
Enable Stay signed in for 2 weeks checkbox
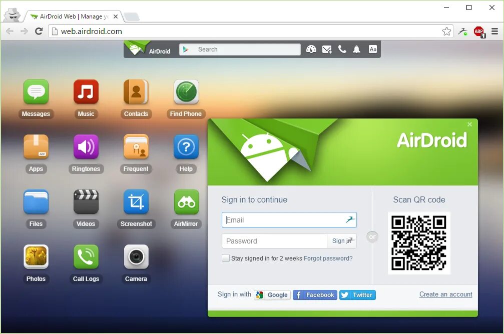point(226,258)
